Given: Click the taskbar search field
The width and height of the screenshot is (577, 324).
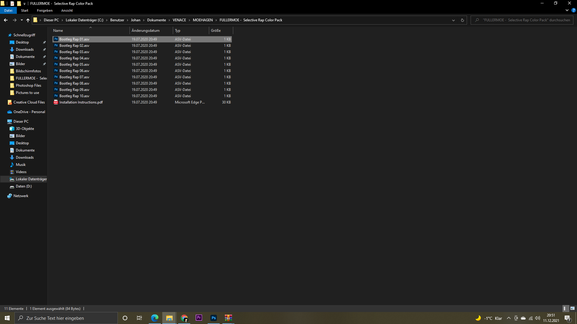Looking at the screenshot, I should (x=66, y=318).
